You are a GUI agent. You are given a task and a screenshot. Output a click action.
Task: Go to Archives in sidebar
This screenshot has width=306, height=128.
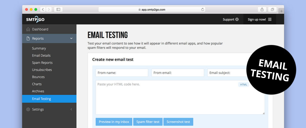point(38,91)
